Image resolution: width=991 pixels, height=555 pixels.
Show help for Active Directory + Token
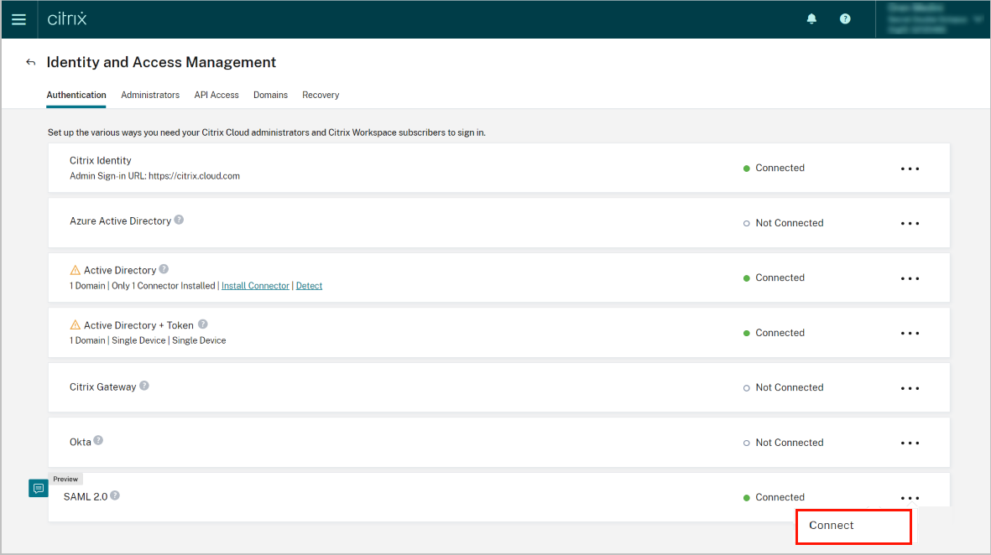coord(203,324)
